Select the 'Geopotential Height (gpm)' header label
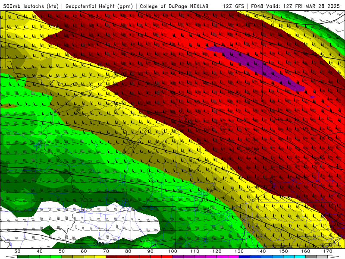This screenshot has width=345, height=259. point(99,6)
